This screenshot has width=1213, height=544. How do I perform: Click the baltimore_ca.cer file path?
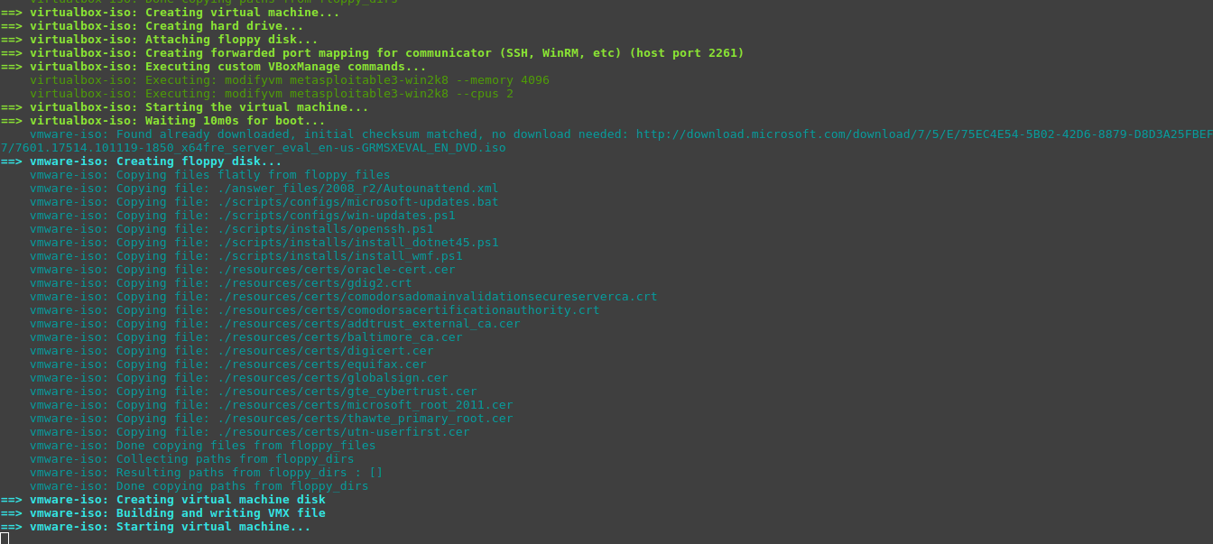pos(339,337)
